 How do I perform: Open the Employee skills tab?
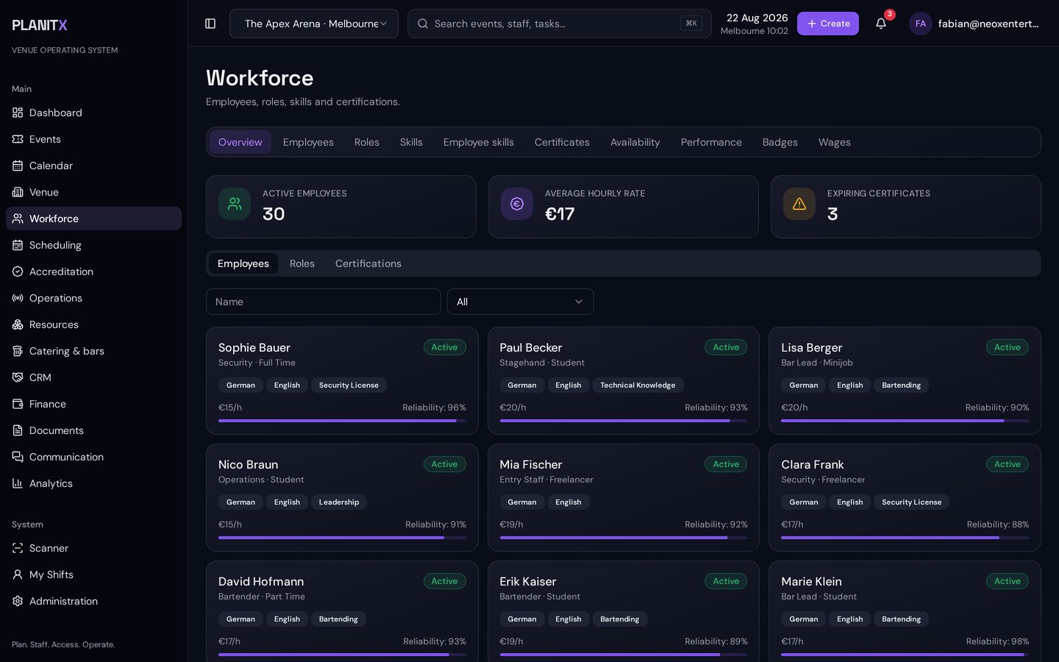(x=479, y=142)
